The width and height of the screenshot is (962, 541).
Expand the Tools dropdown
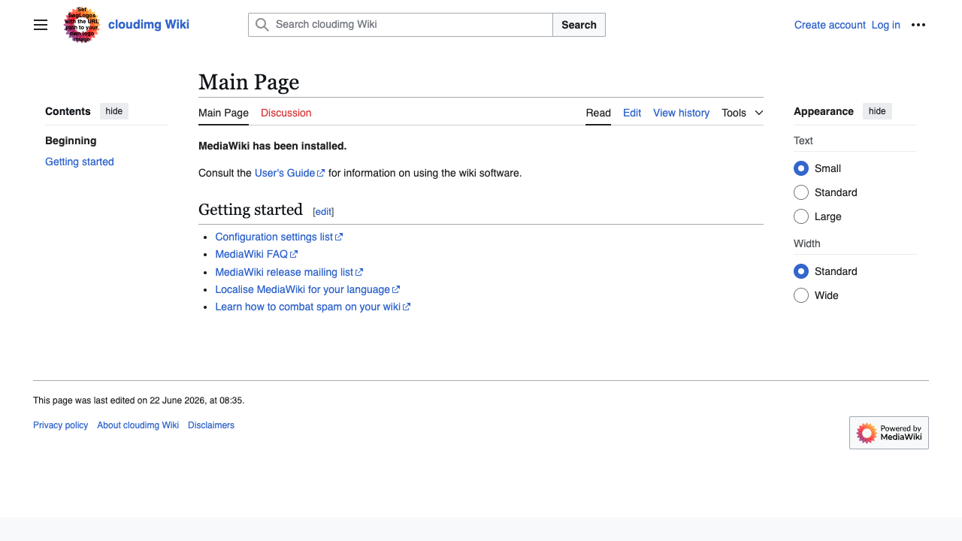pyautogui.click(x=743, y=113)
